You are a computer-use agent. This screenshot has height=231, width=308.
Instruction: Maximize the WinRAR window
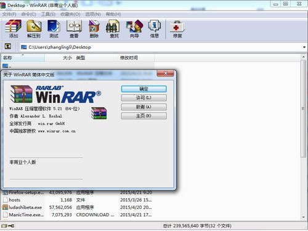click(x=286, y=4)
